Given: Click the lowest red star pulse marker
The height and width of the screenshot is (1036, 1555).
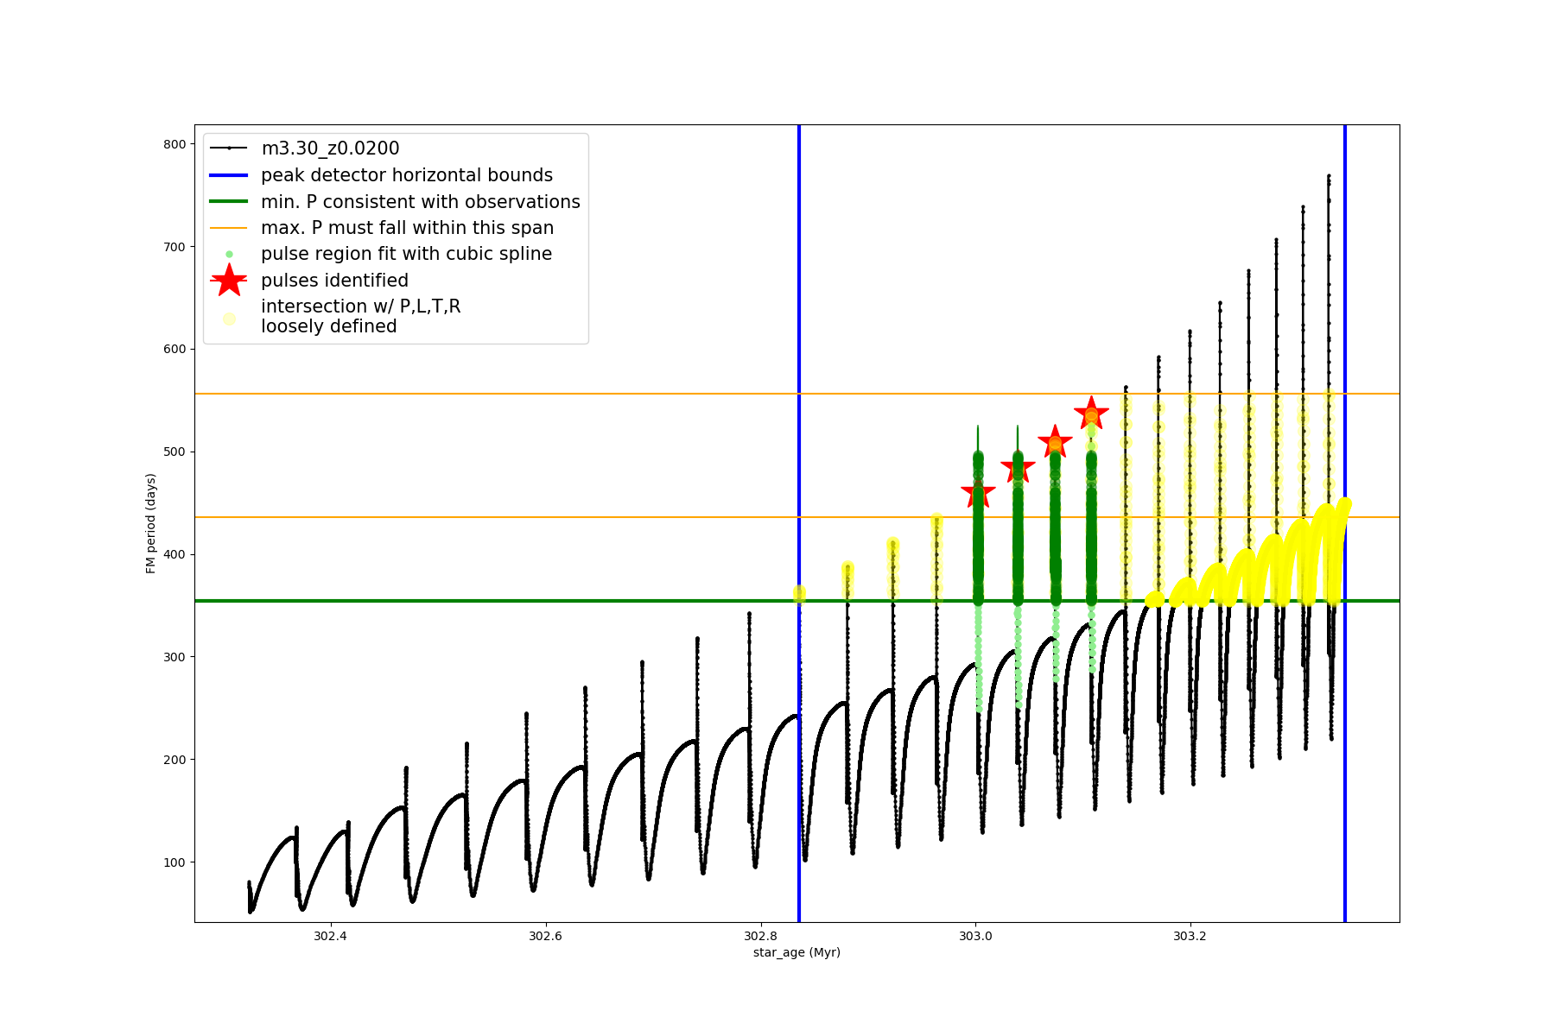Looking at the screenshot, I should pyautogui.click(x=978, y=493).
